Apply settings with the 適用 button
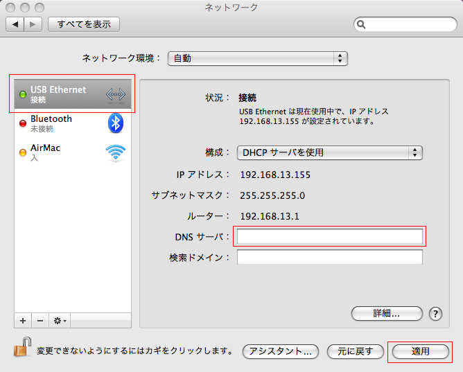The width and height of the screenshot is (463, 372). (x=421, y=351)
